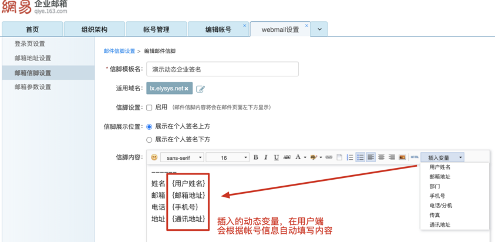The width and height of the screenshot is (495, 242).
Task: Open the emoji picker in the editor
Action: pos(154,157)
